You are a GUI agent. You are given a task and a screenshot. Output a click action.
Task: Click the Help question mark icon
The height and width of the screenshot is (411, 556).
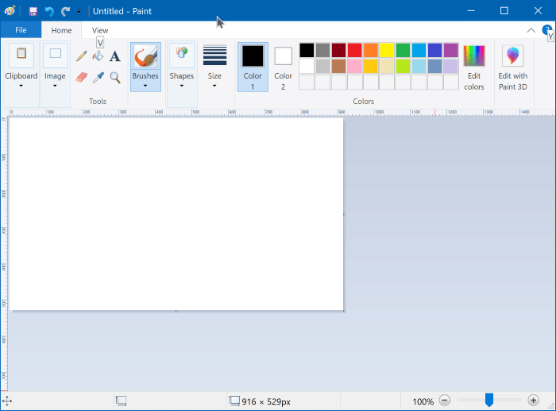click(x=546, y=30)
